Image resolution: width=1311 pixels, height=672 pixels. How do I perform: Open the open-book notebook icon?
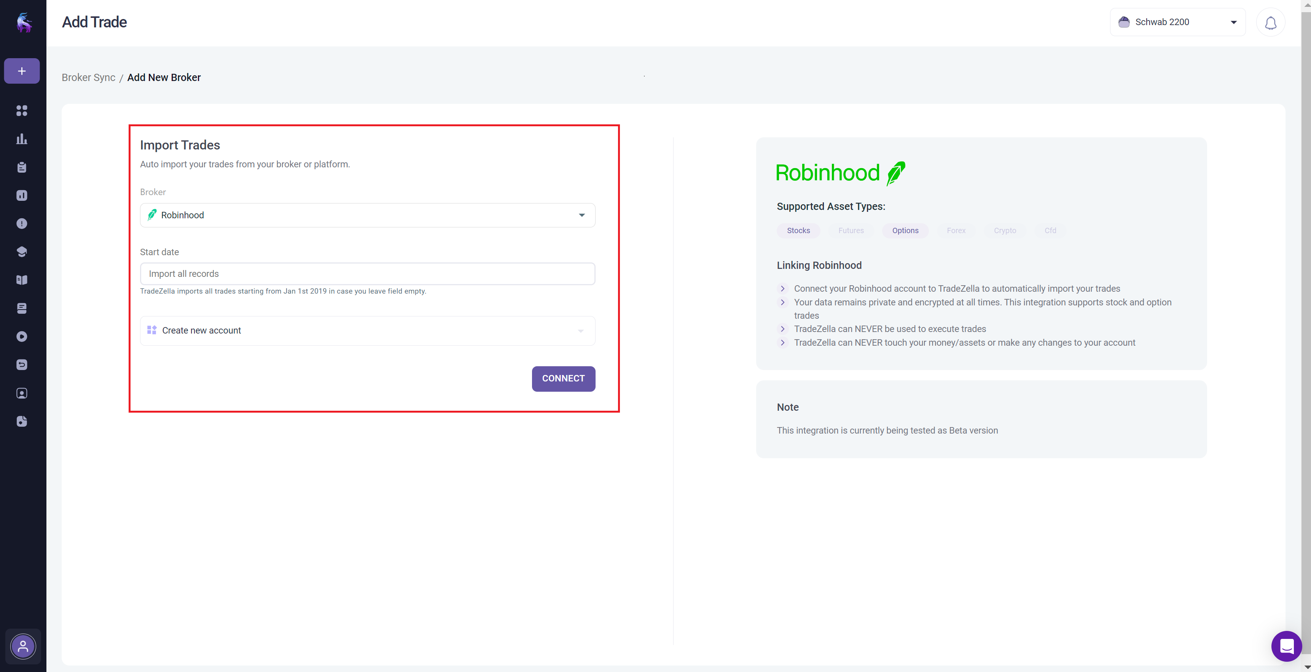22,280
